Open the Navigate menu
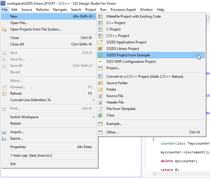210x178 pixels. [x=60, y=10]
